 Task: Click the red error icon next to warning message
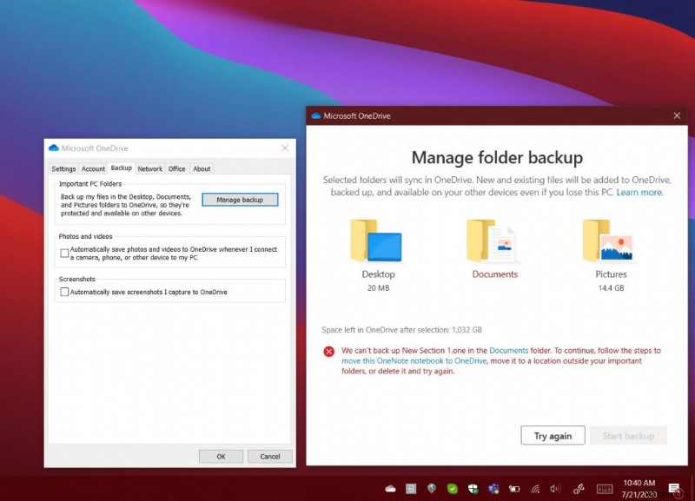[x=328, y=352]
